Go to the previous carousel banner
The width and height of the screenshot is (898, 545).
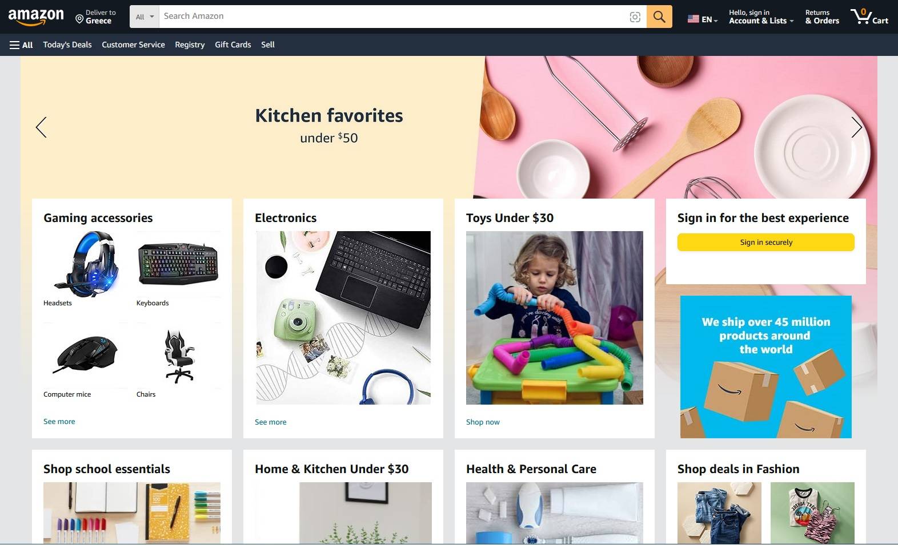[x=41, y=127]
